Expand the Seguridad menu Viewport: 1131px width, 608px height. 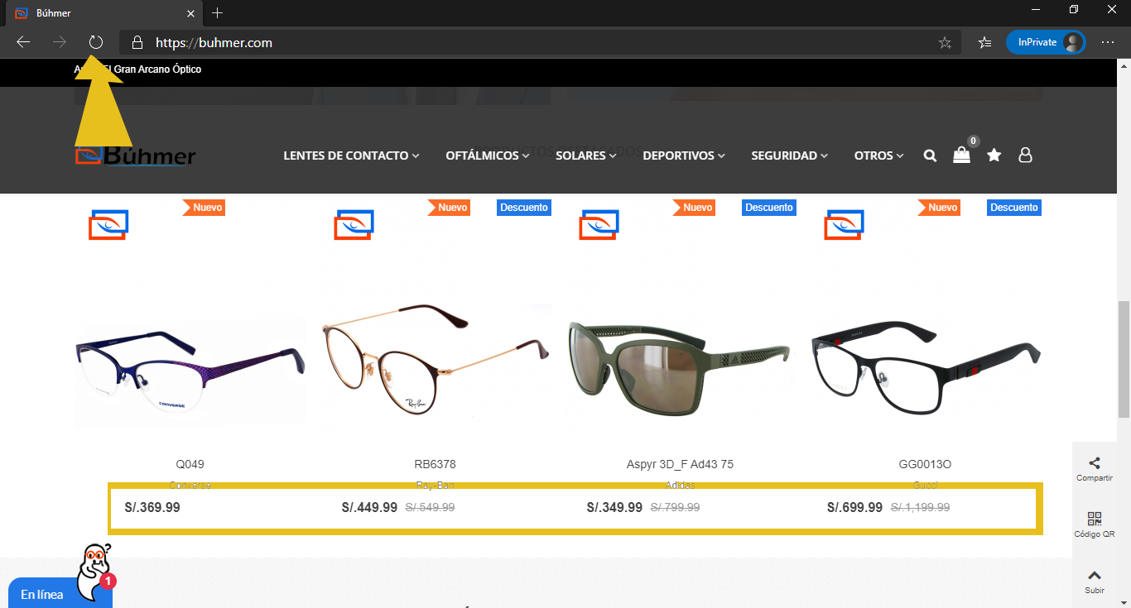click(790, 156)
